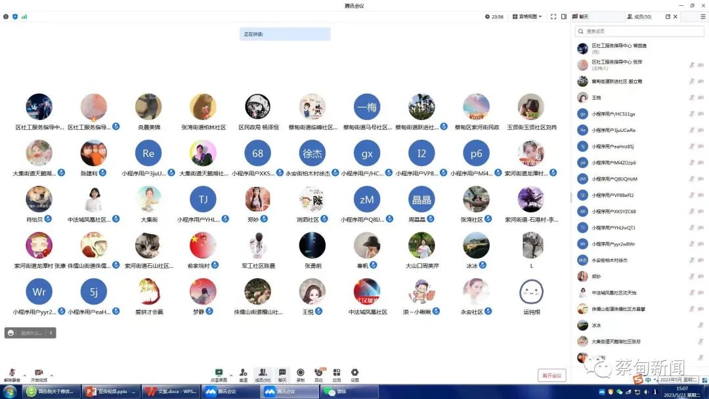Open the Reactions icon in toolbar
The image size is (709, 399).
click(318, 373)
